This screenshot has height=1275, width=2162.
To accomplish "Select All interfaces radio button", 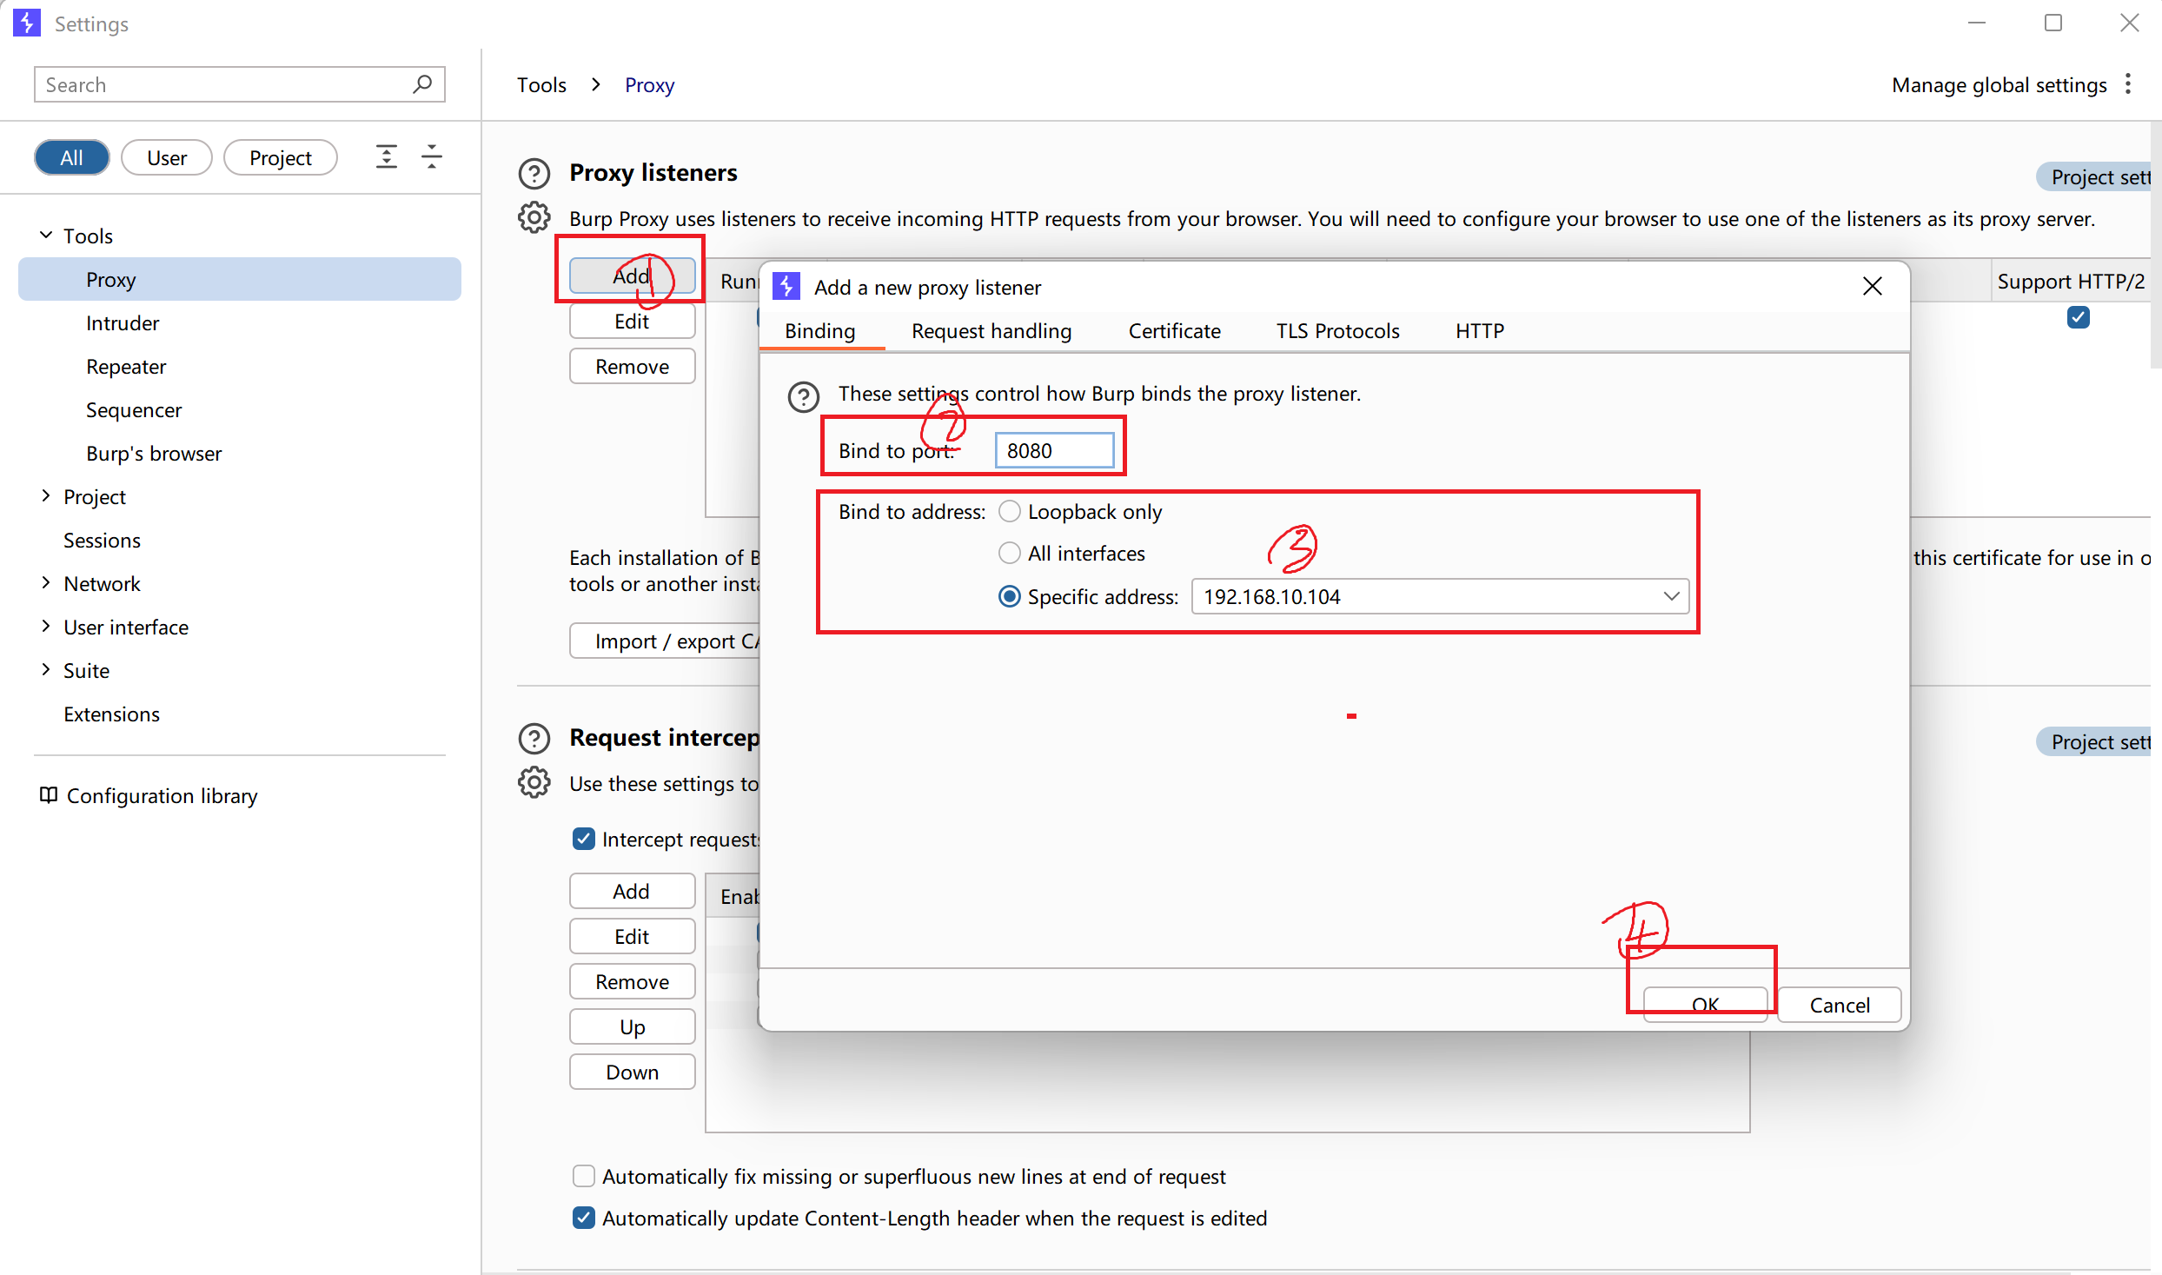I will coord(1009,554).
